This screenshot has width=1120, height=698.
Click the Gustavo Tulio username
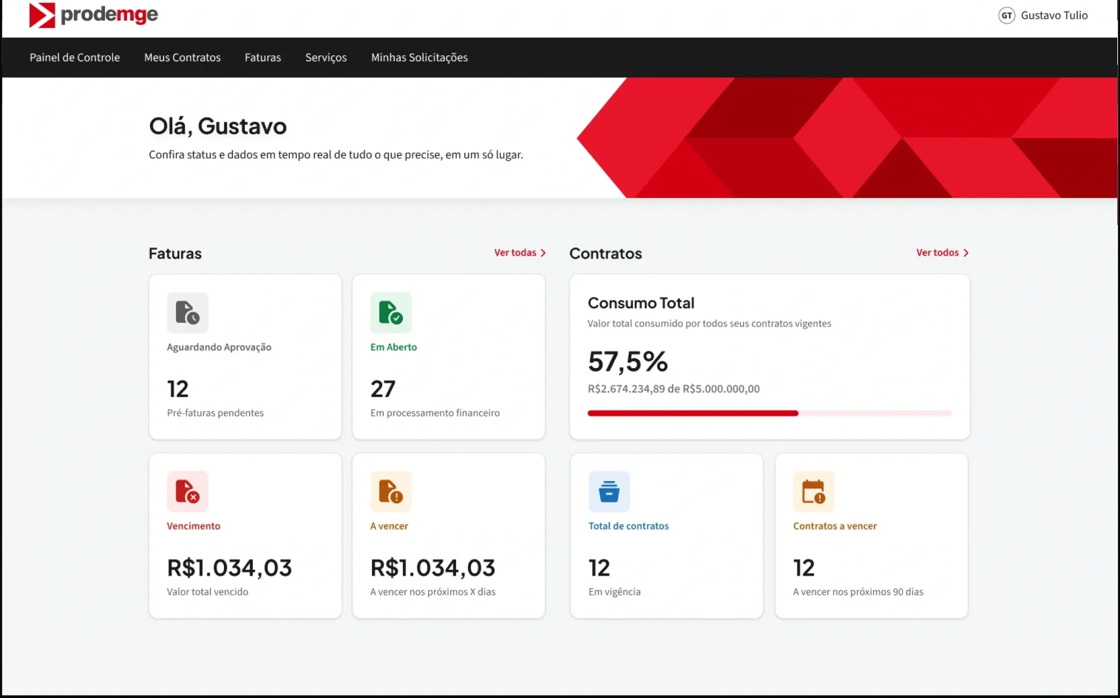(x=1054, y=15)
